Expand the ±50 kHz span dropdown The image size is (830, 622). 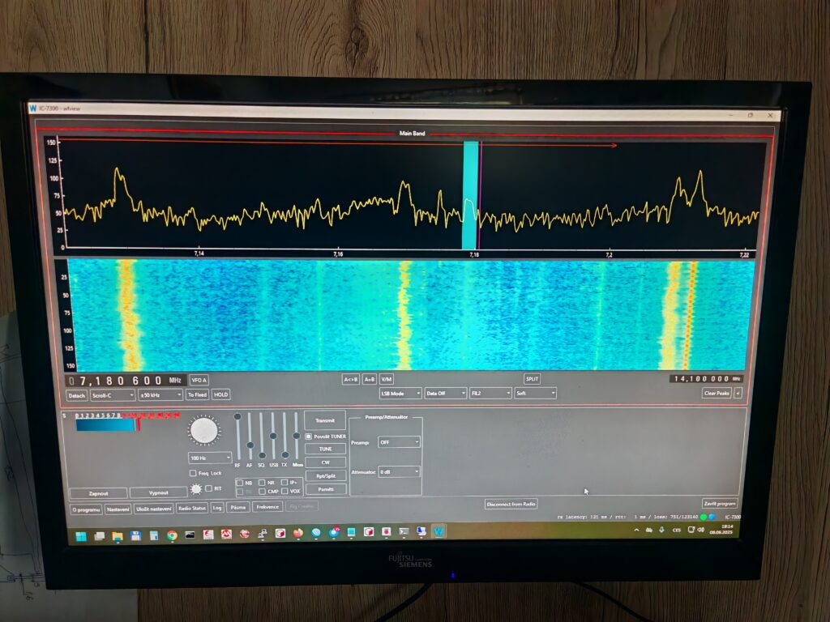pos(160,394)
